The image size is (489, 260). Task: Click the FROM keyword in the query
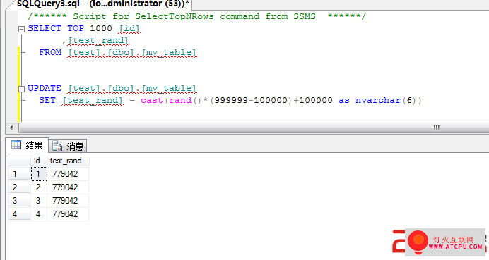pyautogui.click(x=50, y=52)
